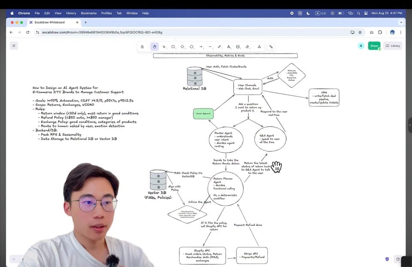Open the Control Center icon
412x267 pixels.
[x=366, y=13]
